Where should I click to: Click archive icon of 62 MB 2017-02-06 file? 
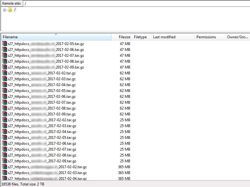click(4, 97)
